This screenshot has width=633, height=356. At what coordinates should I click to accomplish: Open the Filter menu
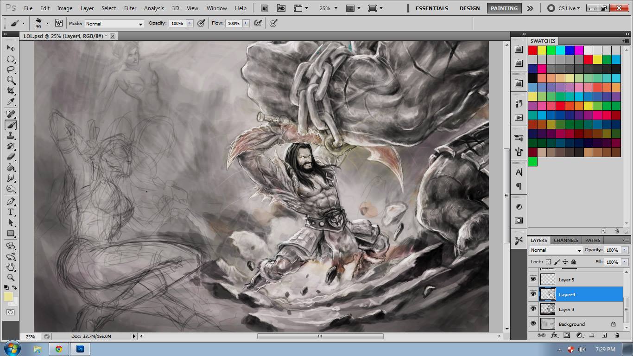click(x=130, y=8)
